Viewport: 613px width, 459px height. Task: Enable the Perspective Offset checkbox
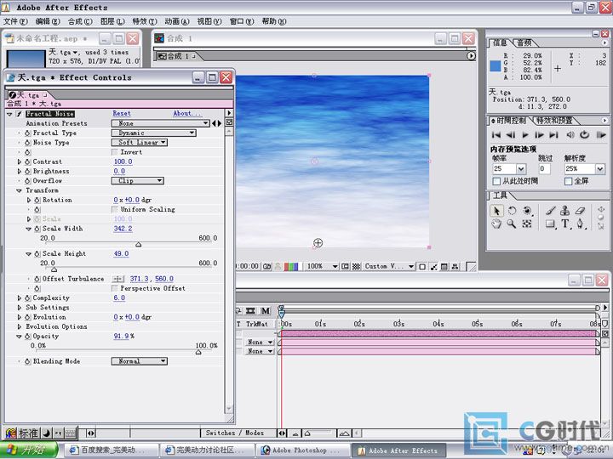pyautogui.click(x=115, y=288)
